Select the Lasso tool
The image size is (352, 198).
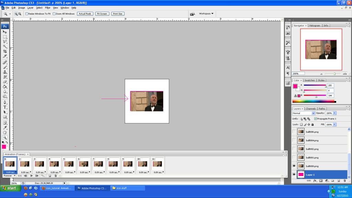pyautogui.click(x=4, y=41)
